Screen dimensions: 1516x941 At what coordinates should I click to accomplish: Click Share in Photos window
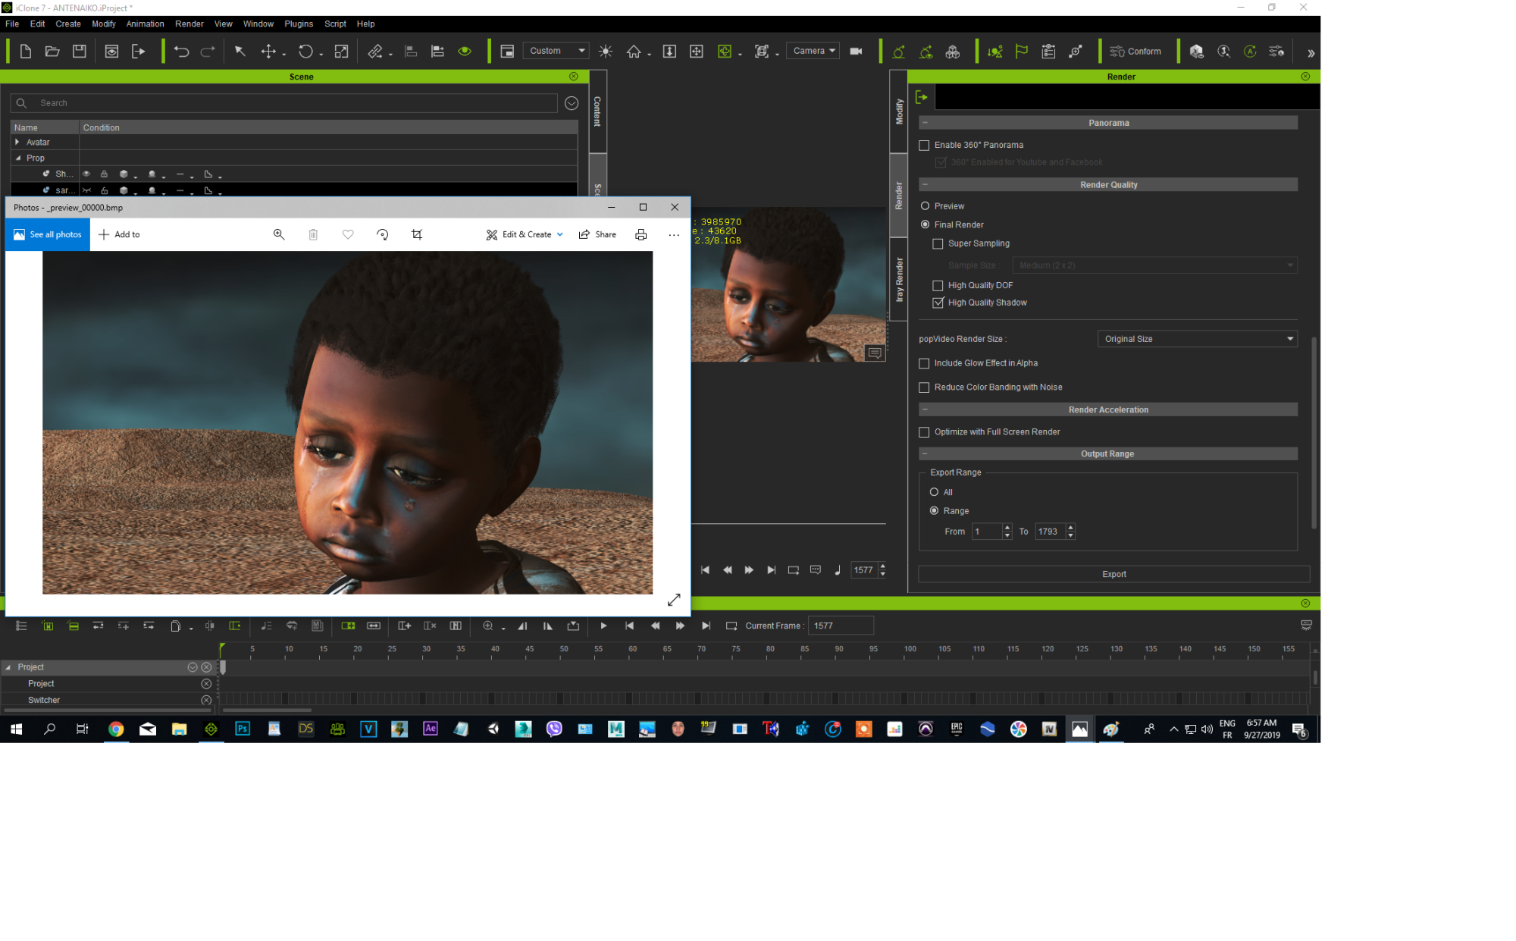point(597,235)
